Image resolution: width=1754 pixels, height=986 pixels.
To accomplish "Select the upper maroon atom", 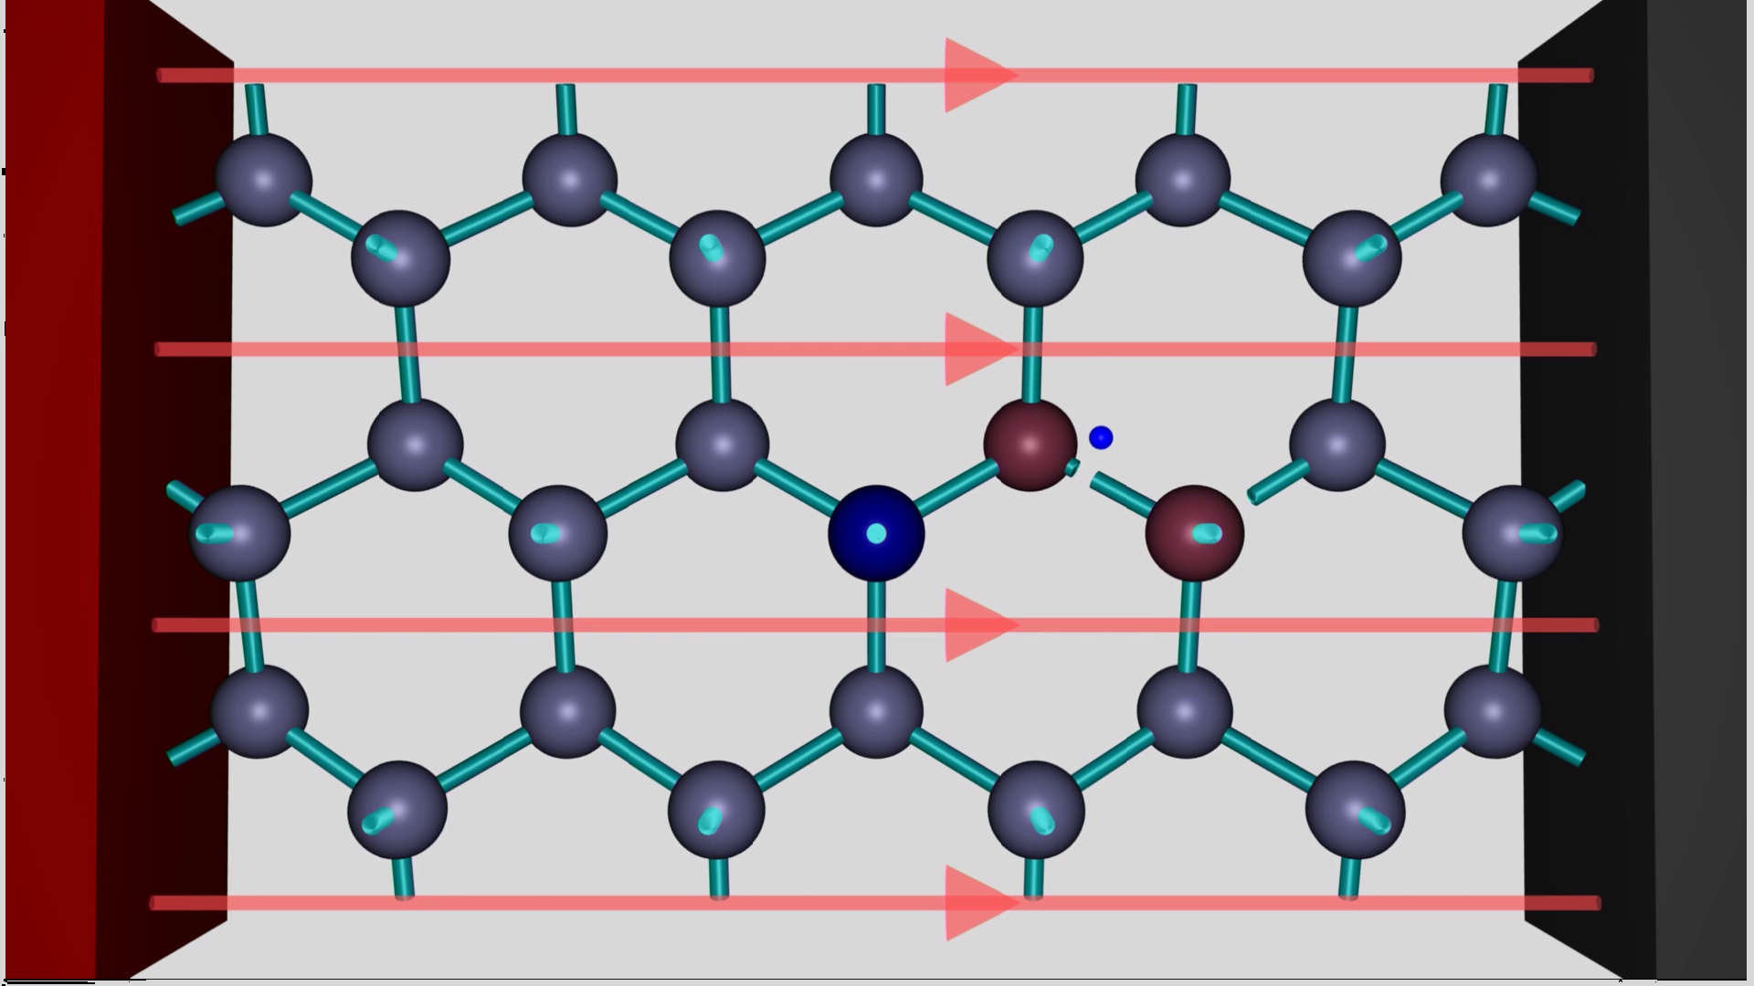I will 1030,445.
